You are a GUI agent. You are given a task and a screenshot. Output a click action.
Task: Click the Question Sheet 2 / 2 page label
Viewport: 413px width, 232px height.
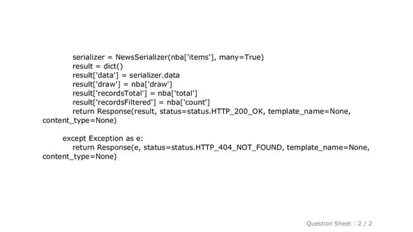pos(339,224)
